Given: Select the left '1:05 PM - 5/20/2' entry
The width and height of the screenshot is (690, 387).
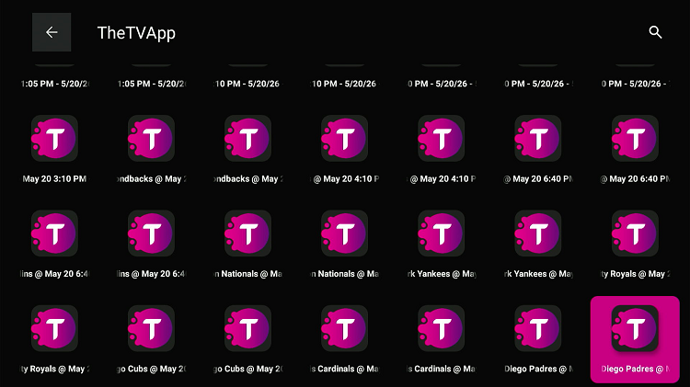Looking at the screenshot, I should click(54, 82).
